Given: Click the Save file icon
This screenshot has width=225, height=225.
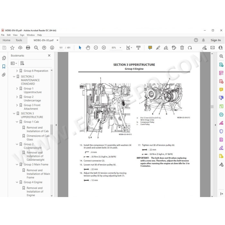Looking at the screenshot, I should pos(4,48).
